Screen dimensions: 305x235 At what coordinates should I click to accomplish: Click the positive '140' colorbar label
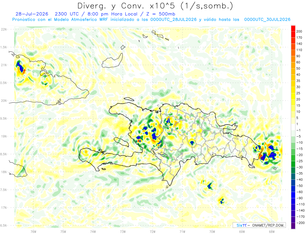[x=299, y=44]
